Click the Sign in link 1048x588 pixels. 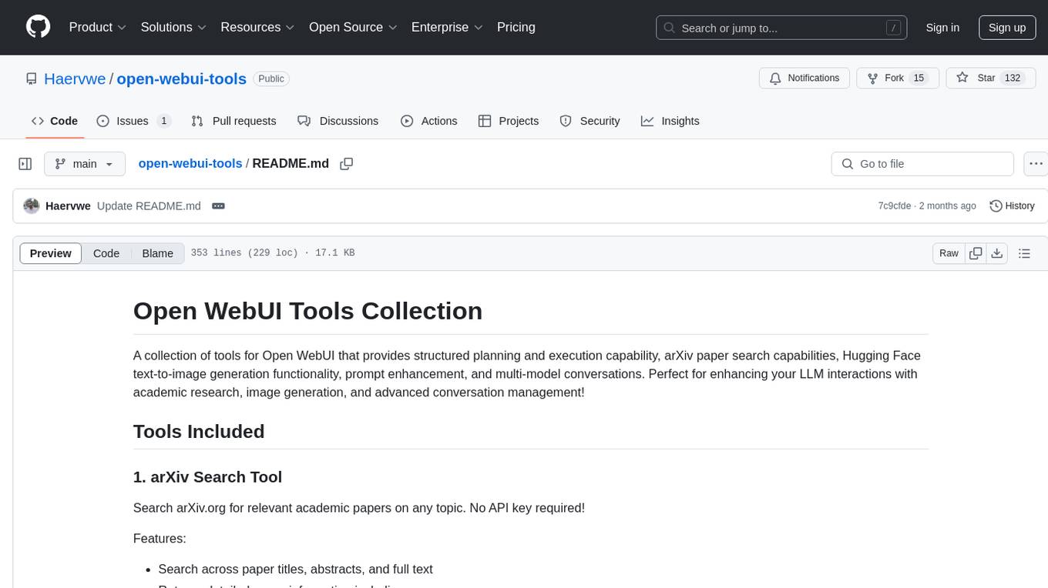coord(942,28)
